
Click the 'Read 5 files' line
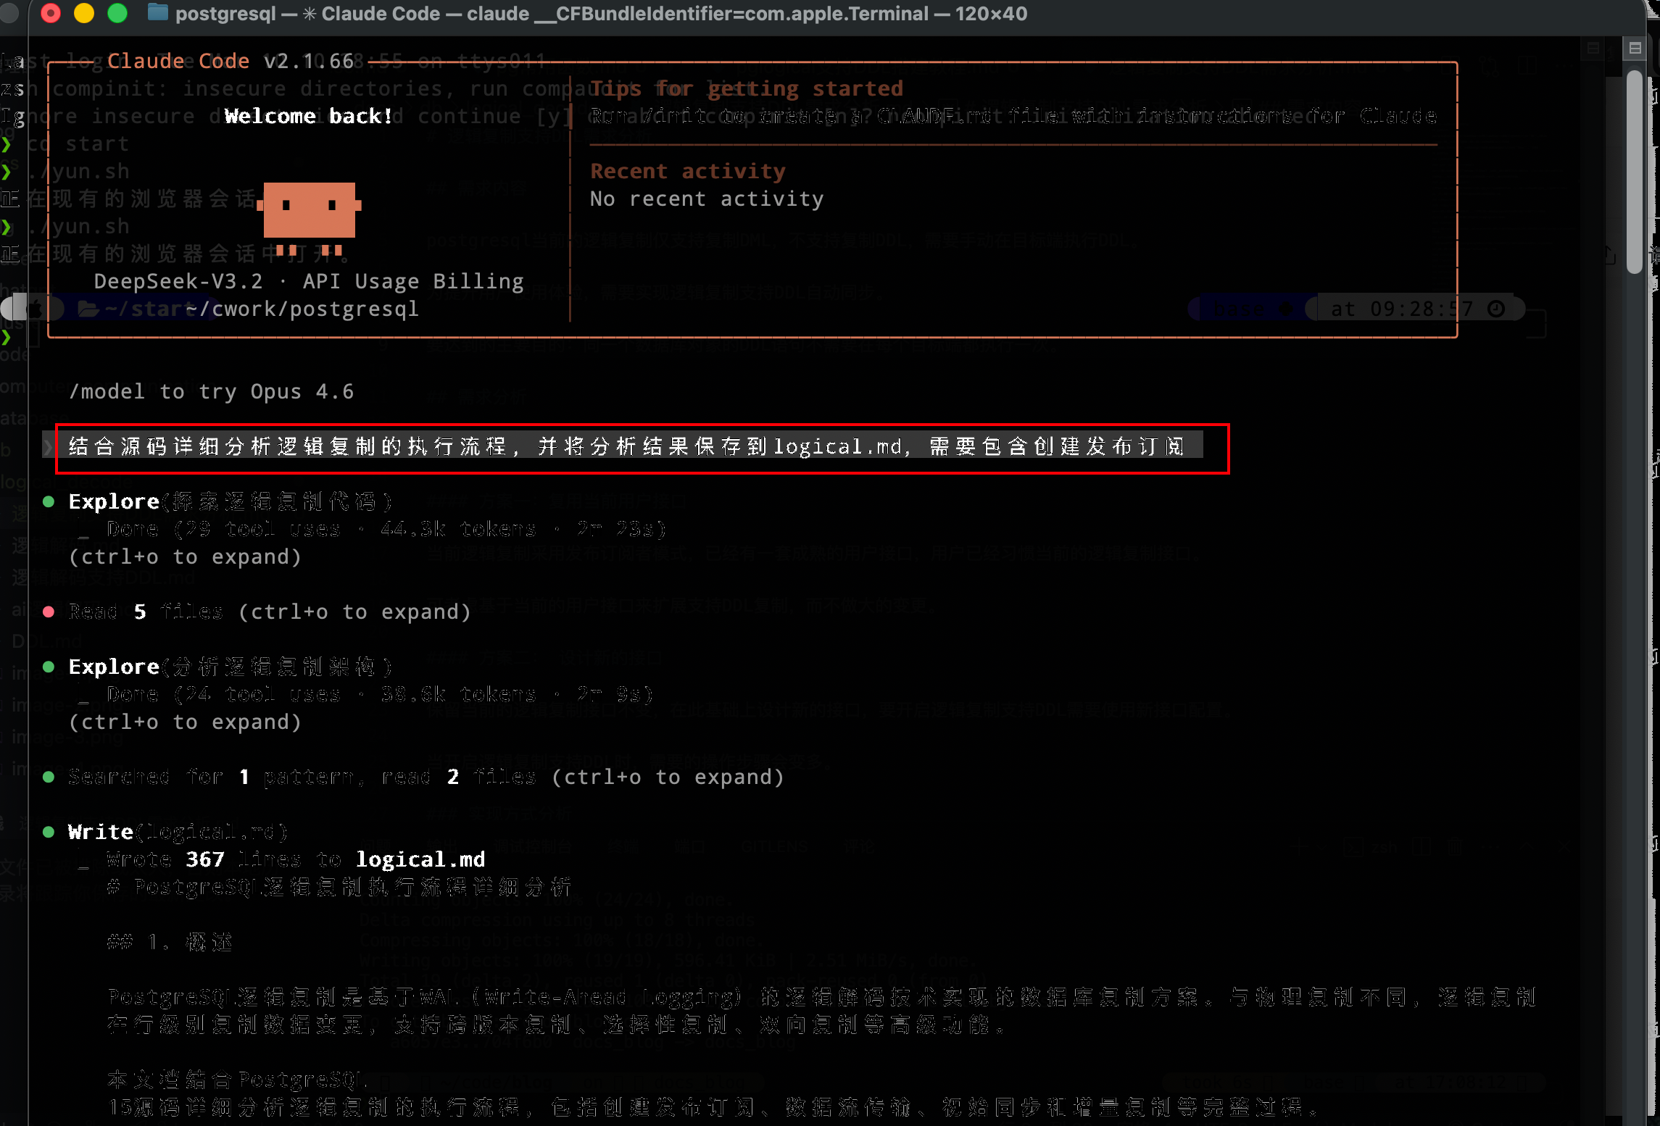270,612
